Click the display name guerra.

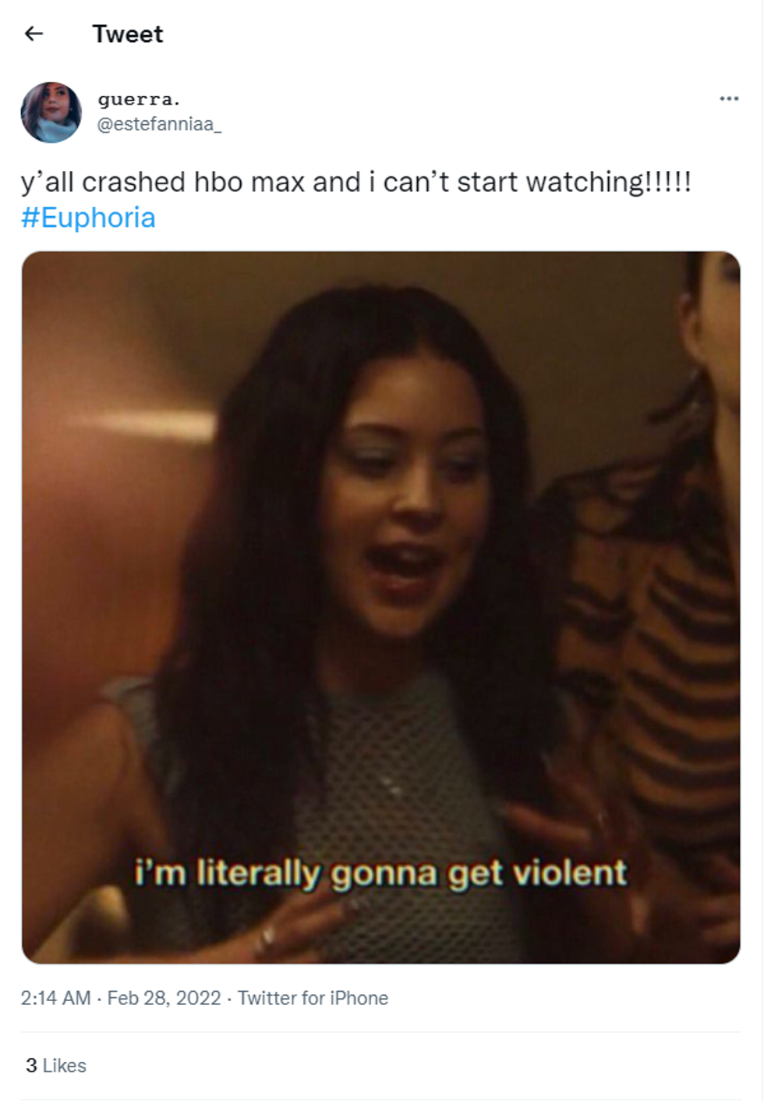tap(139, 99)
